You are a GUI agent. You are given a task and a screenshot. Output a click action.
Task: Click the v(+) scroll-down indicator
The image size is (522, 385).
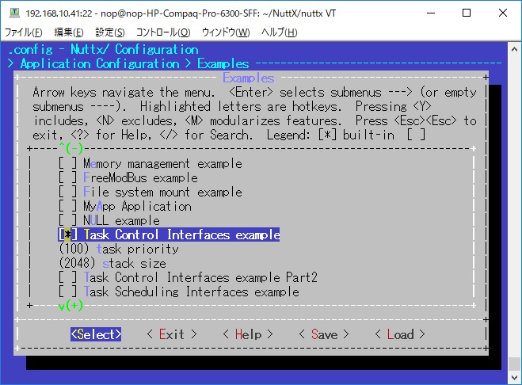click(70, 306)
